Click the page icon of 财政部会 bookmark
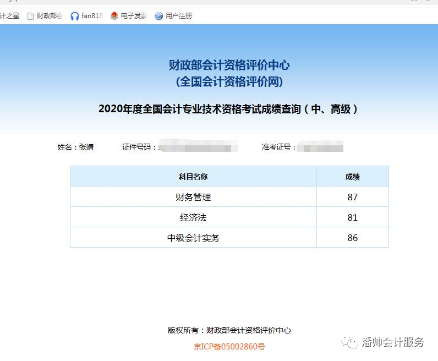Image resolution: width=438 pixels, height=361 pixels. (x=30, y=16)
